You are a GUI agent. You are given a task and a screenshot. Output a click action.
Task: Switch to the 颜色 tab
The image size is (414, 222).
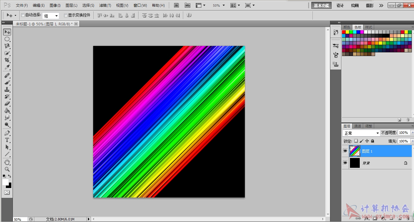(347, 27)
